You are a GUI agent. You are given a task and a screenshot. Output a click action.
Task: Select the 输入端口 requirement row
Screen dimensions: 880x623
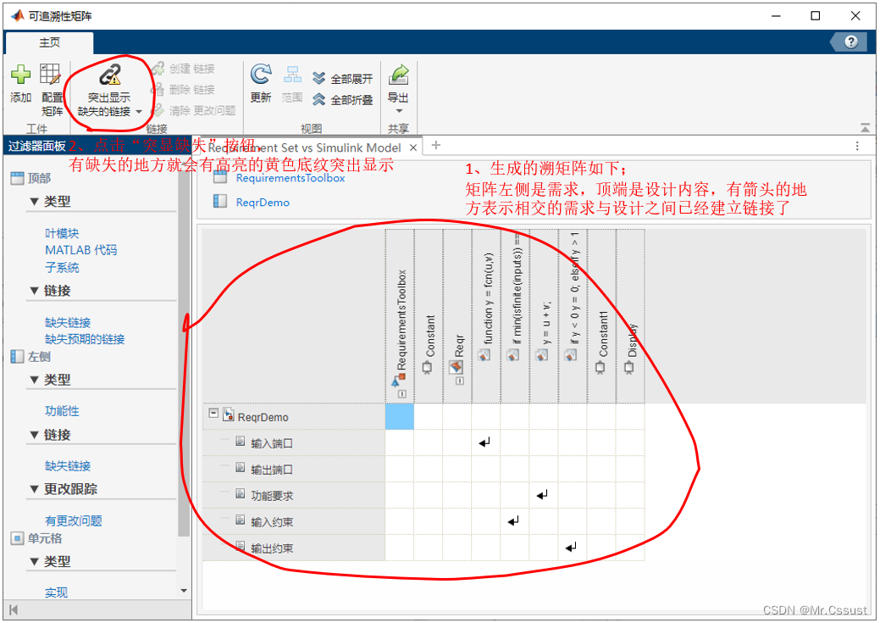[x=272, y=443]
